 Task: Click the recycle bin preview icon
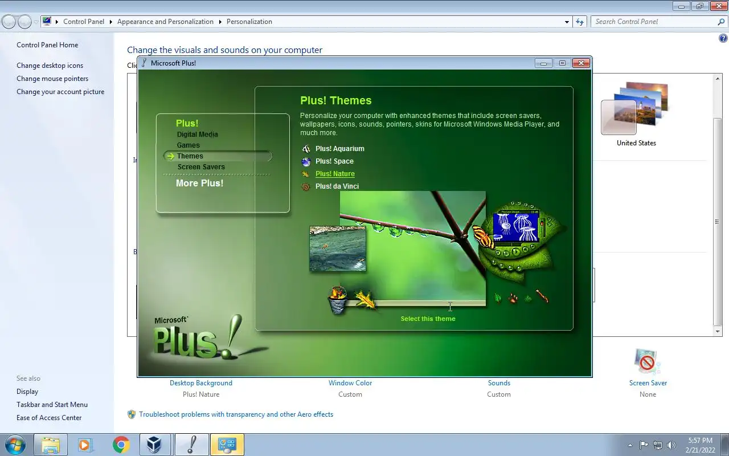[x=338, y=300]
